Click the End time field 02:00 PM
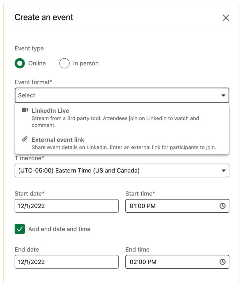 click(x=172, y=262)
